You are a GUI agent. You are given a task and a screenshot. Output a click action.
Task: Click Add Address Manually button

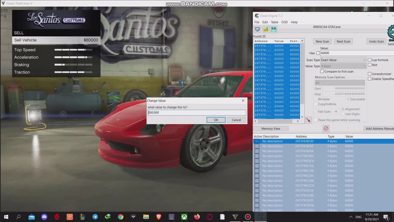point(379,129)
